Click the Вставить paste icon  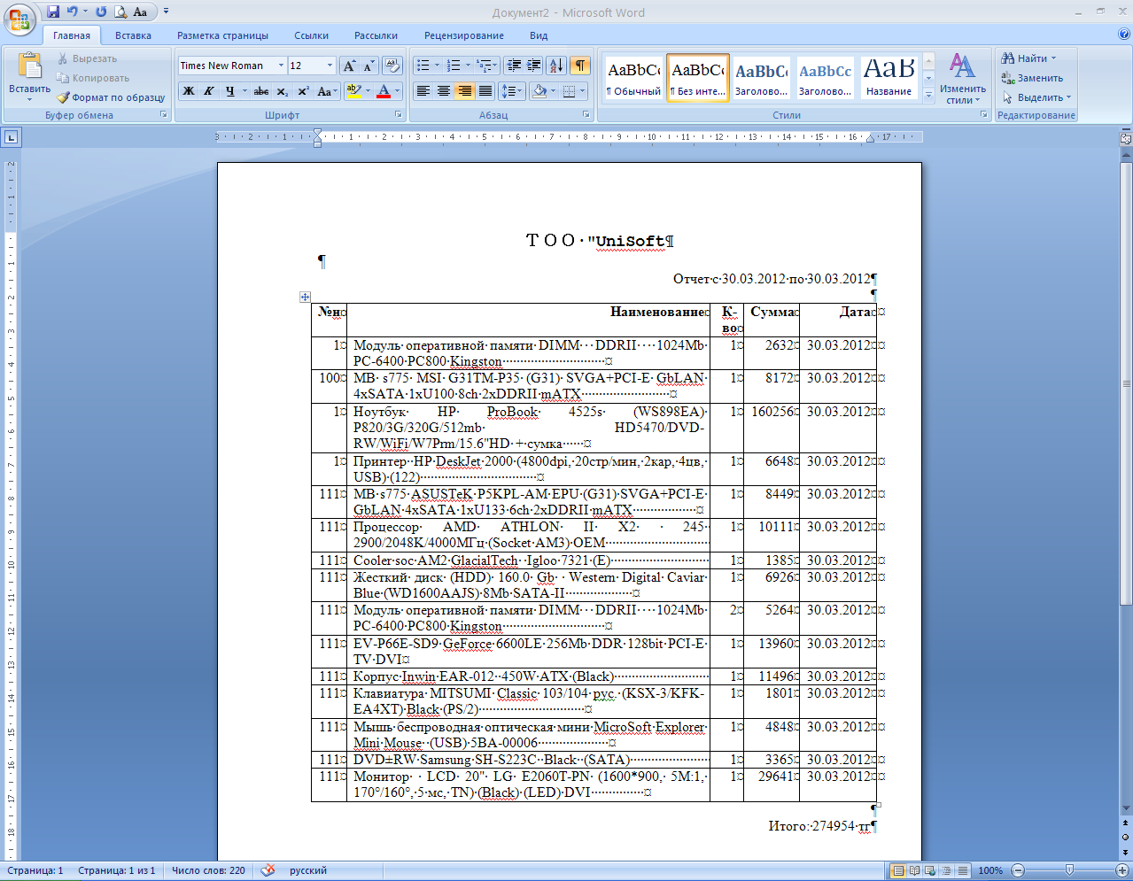pyautogui.click(x=30, y=65)
